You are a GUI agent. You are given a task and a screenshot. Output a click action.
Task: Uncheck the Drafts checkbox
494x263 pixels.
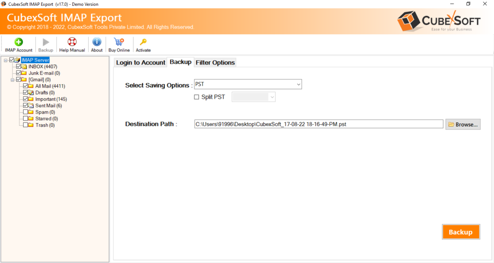(x=26, y=92)
